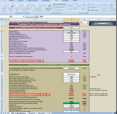Click the Kva Base note cell
This screenshot has width=117, height=114.
pyautogui.click(x=93, y=77)
